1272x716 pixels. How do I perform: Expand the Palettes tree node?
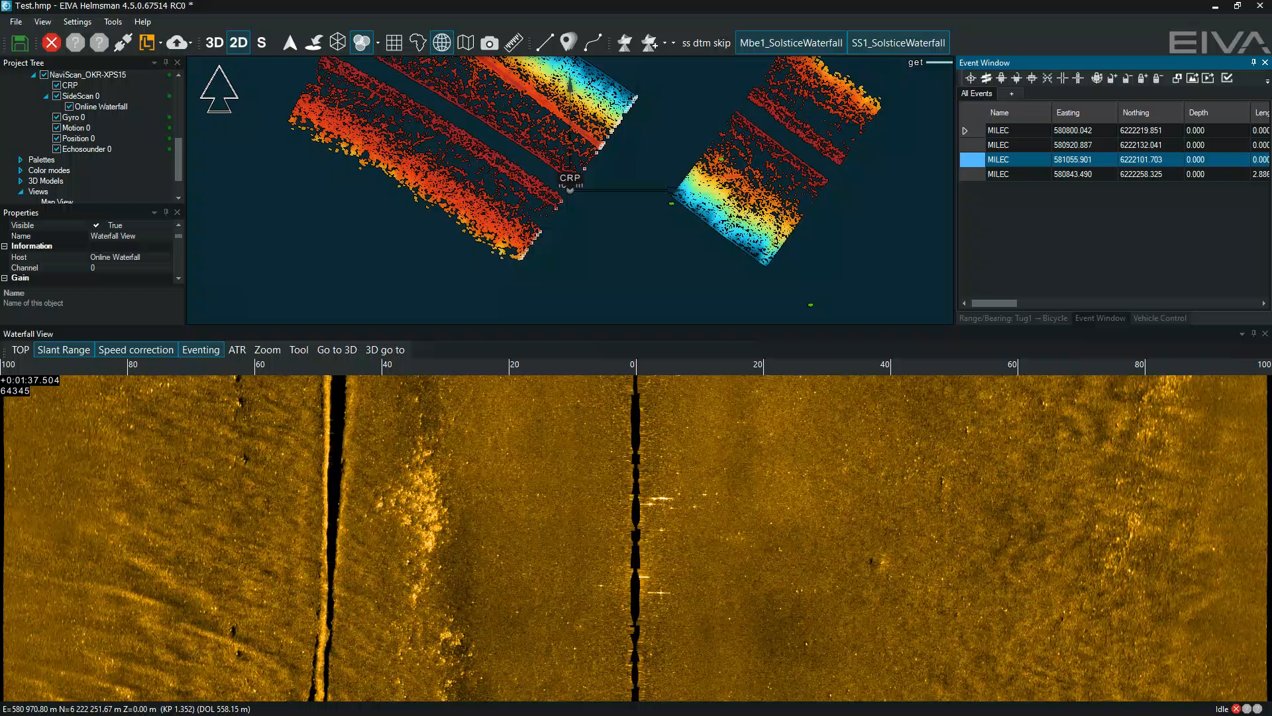[21, 160]
